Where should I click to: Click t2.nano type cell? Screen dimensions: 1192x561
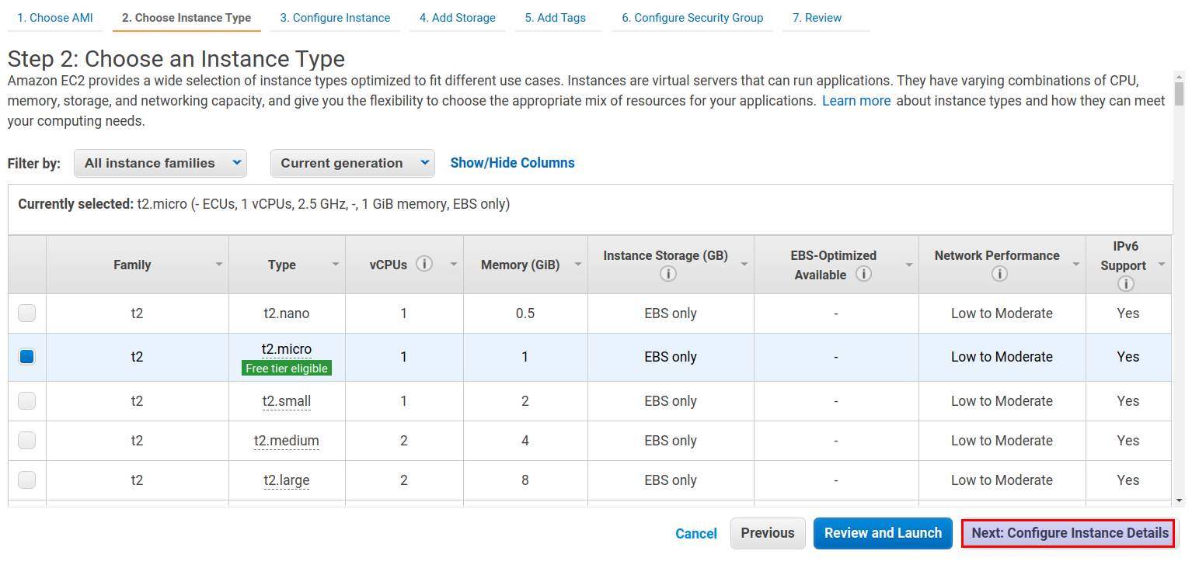click(x=287, y=313)
